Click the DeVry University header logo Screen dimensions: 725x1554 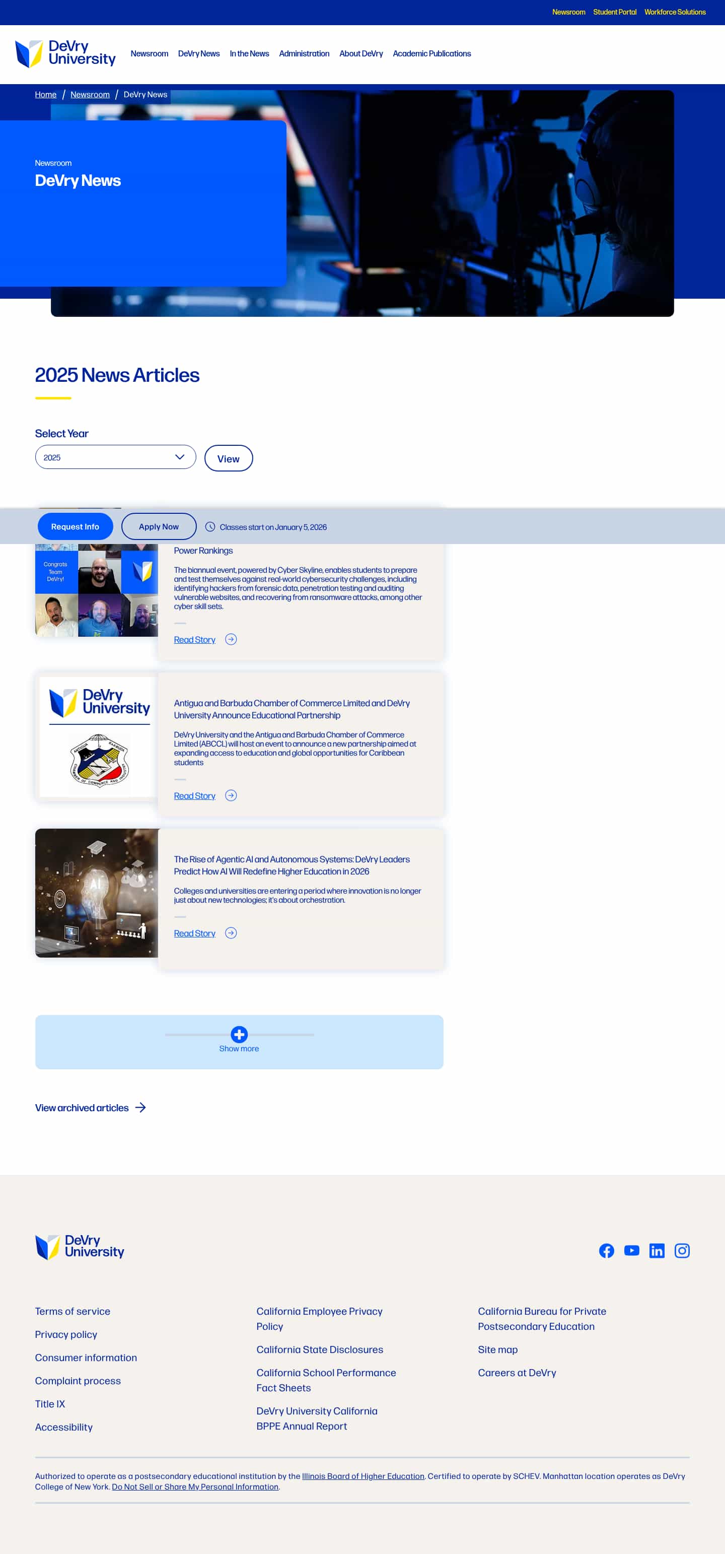tap(65, 54)
